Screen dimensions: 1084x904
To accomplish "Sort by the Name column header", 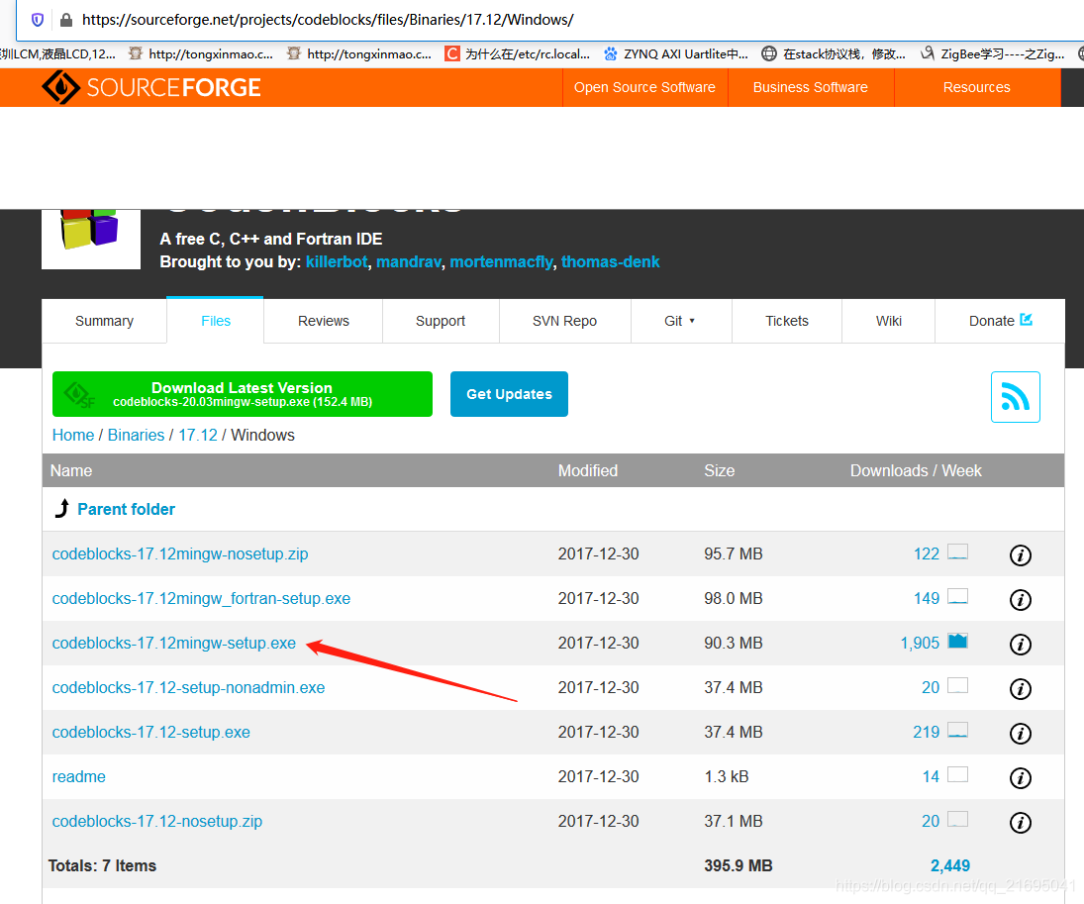I will (x=71, y=470).
